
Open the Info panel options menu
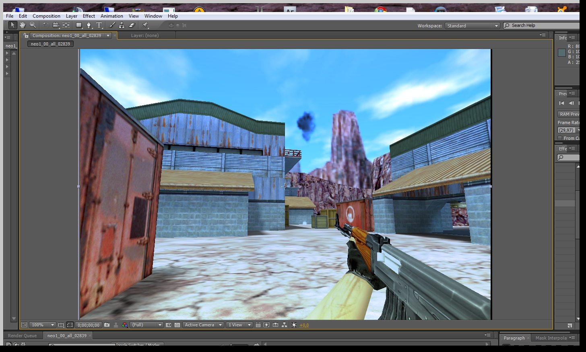click(572, 37)
